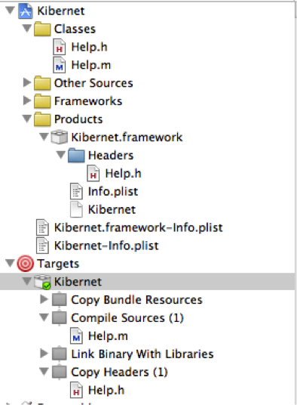Select Help.h text under Copy Headers
The height and width of the screenshot is (405, 297).
tap(106, 391)
